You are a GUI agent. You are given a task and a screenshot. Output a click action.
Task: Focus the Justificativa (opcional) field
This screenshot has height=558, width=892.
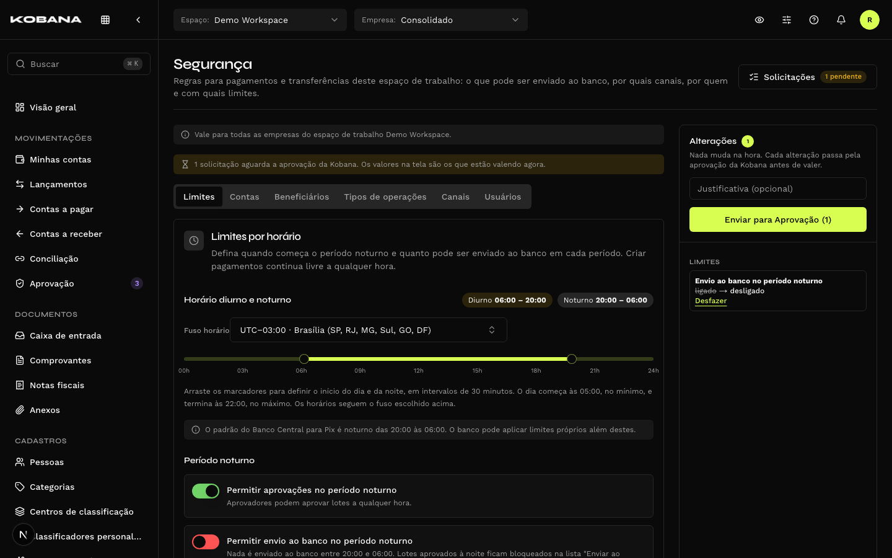(x=778, y=188)
